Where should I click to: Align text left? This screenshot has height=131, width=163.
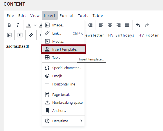[x=101, y=25]
